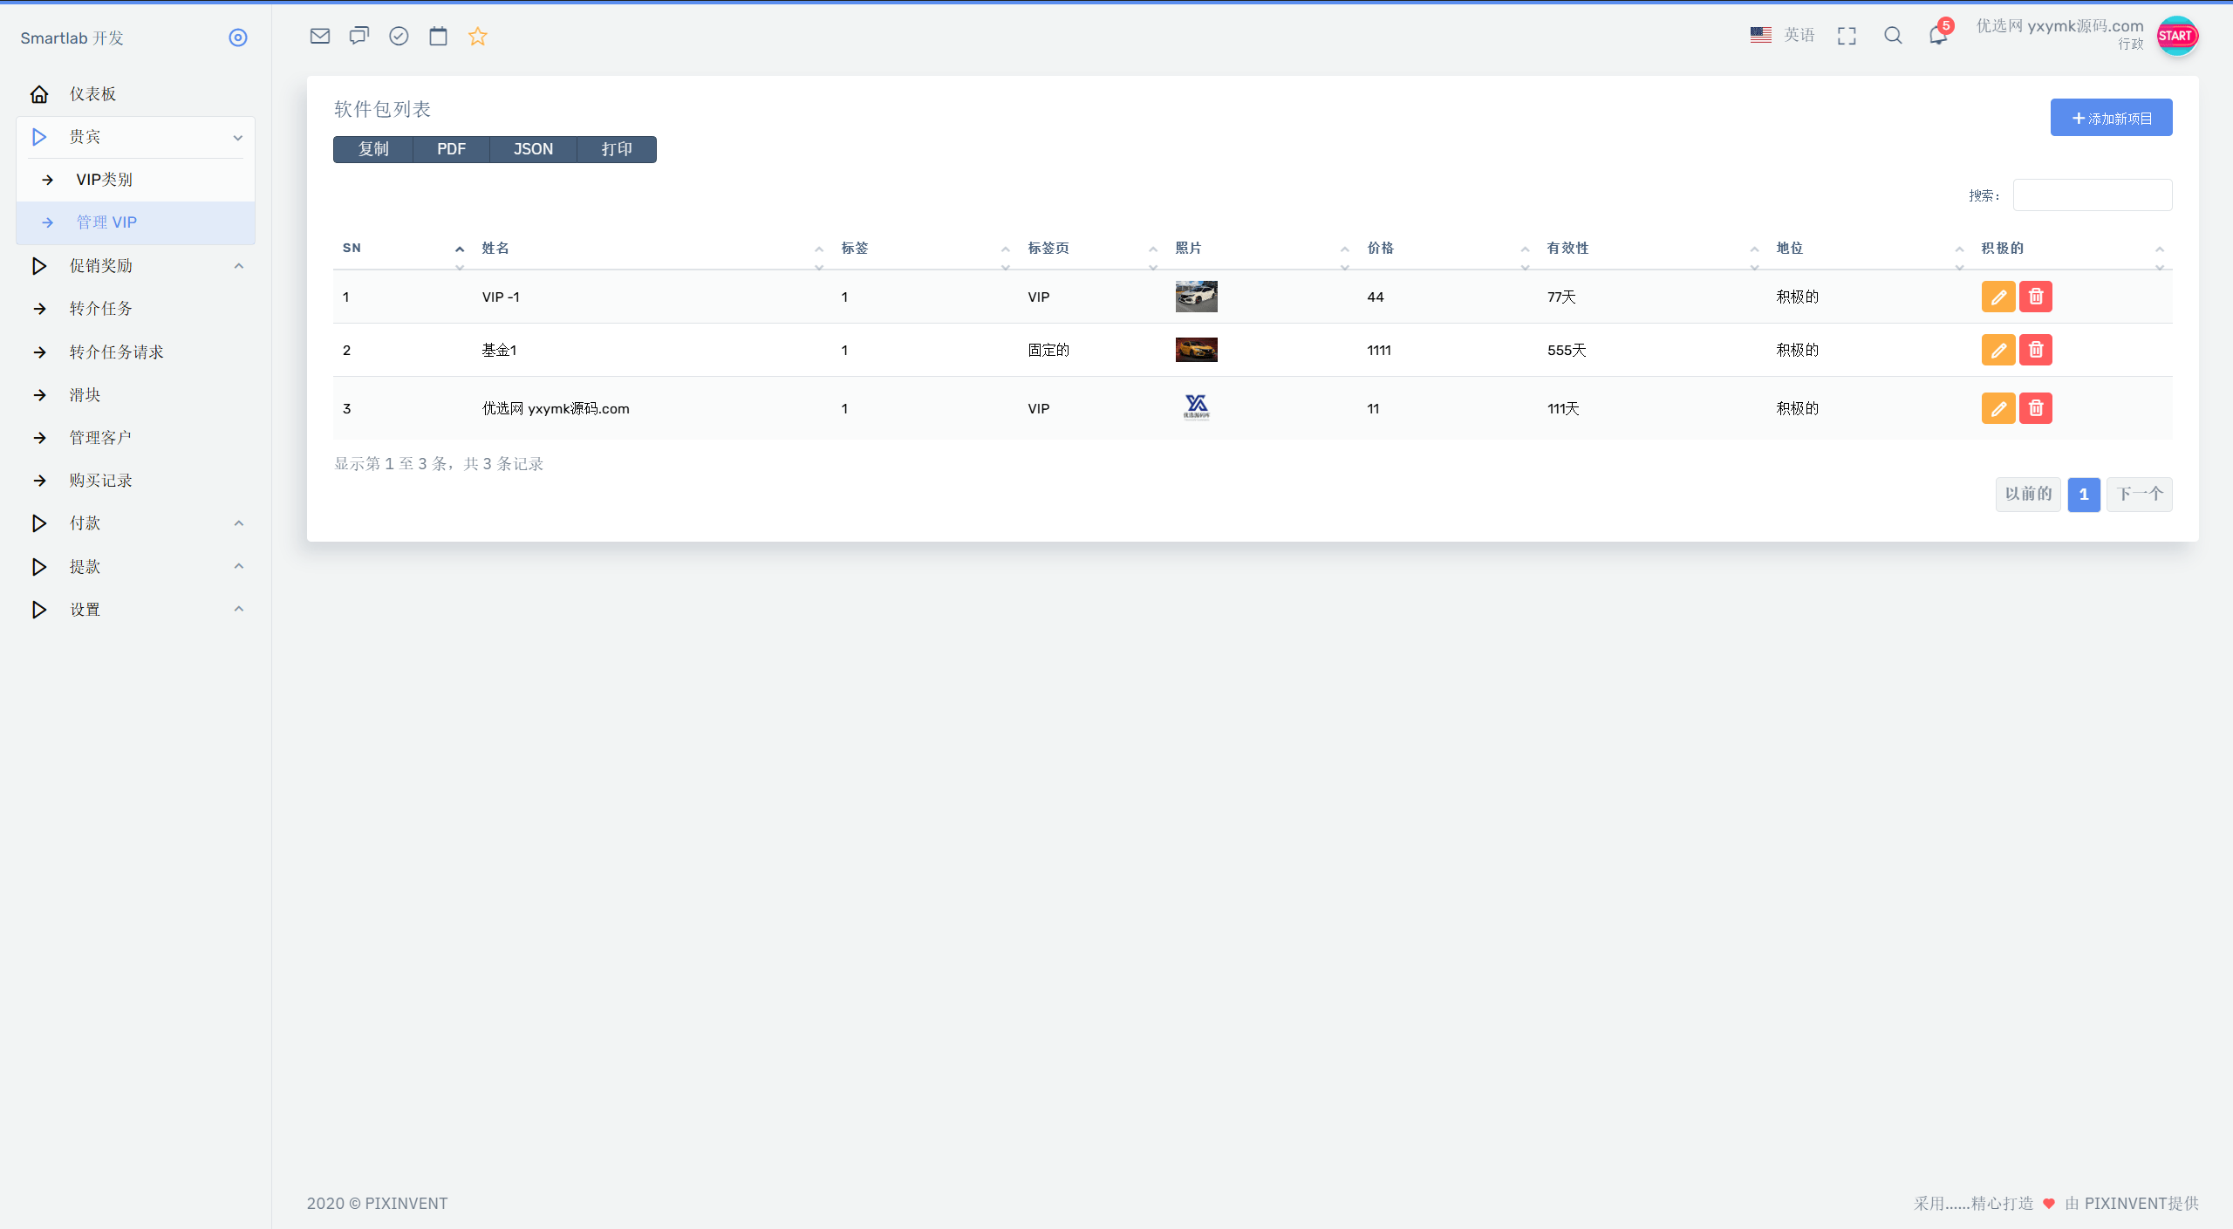2233x1229 pixels.
Task: Edit the VIP -1 row
Action: 1997,297
